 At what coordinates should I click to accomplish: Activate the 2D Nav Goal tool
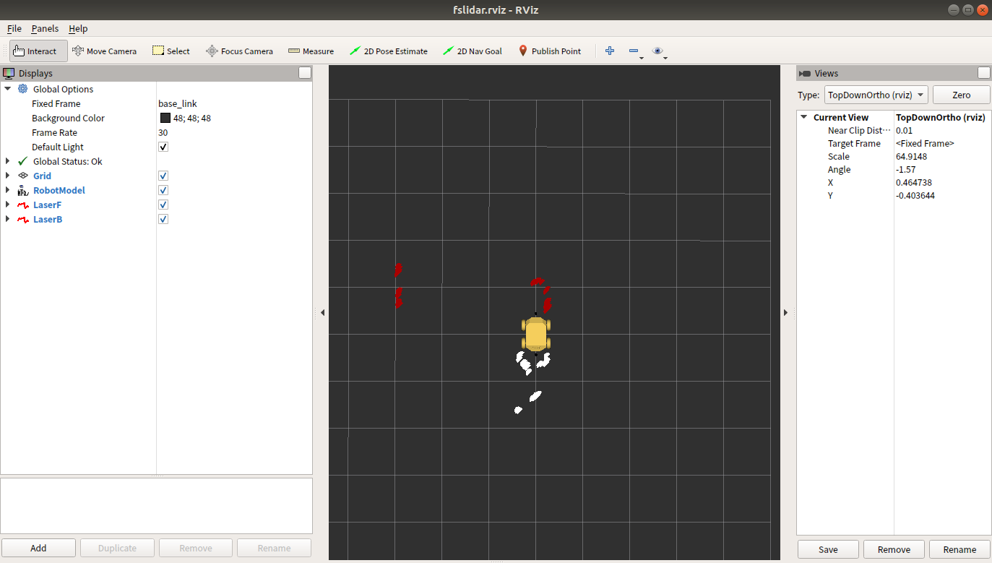click(472, 51)
